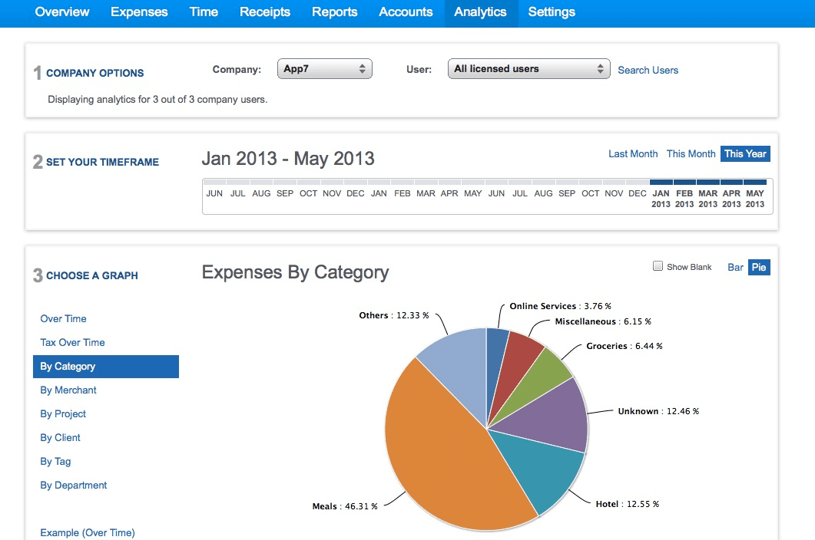Show the By Merchant graph

(68, 390)
